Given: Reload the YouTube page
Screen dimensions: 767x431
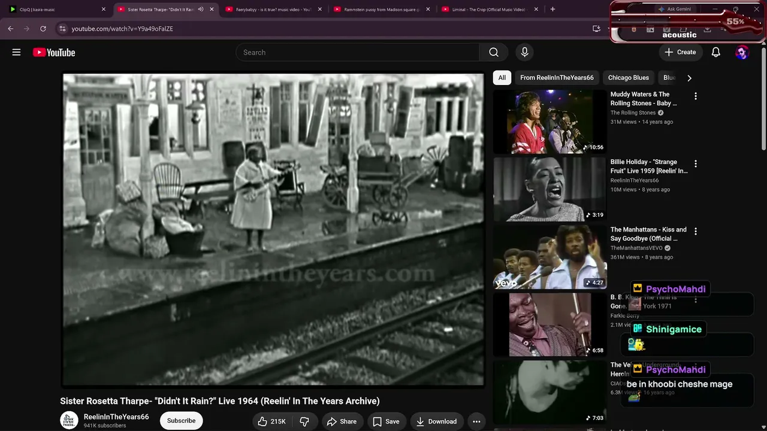Looking at the screenshot, I should [43, 28].
